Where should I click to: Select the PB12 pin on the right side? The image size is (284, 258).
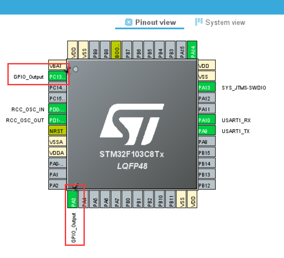click(x=207, y=184)
